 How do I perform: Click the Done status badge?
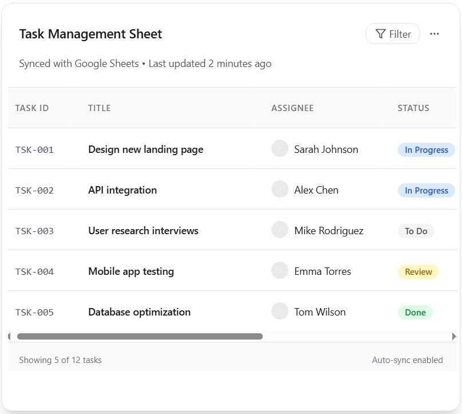click(415, 313)
